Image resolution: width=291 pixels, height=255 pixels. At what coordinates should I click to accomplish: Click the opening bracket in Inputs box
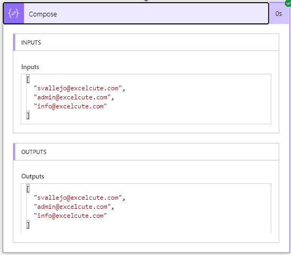tap(28, 79)
